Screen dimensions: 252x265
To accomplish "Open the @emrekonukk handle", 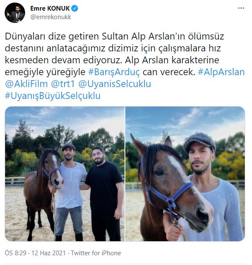I will (51, 17).
